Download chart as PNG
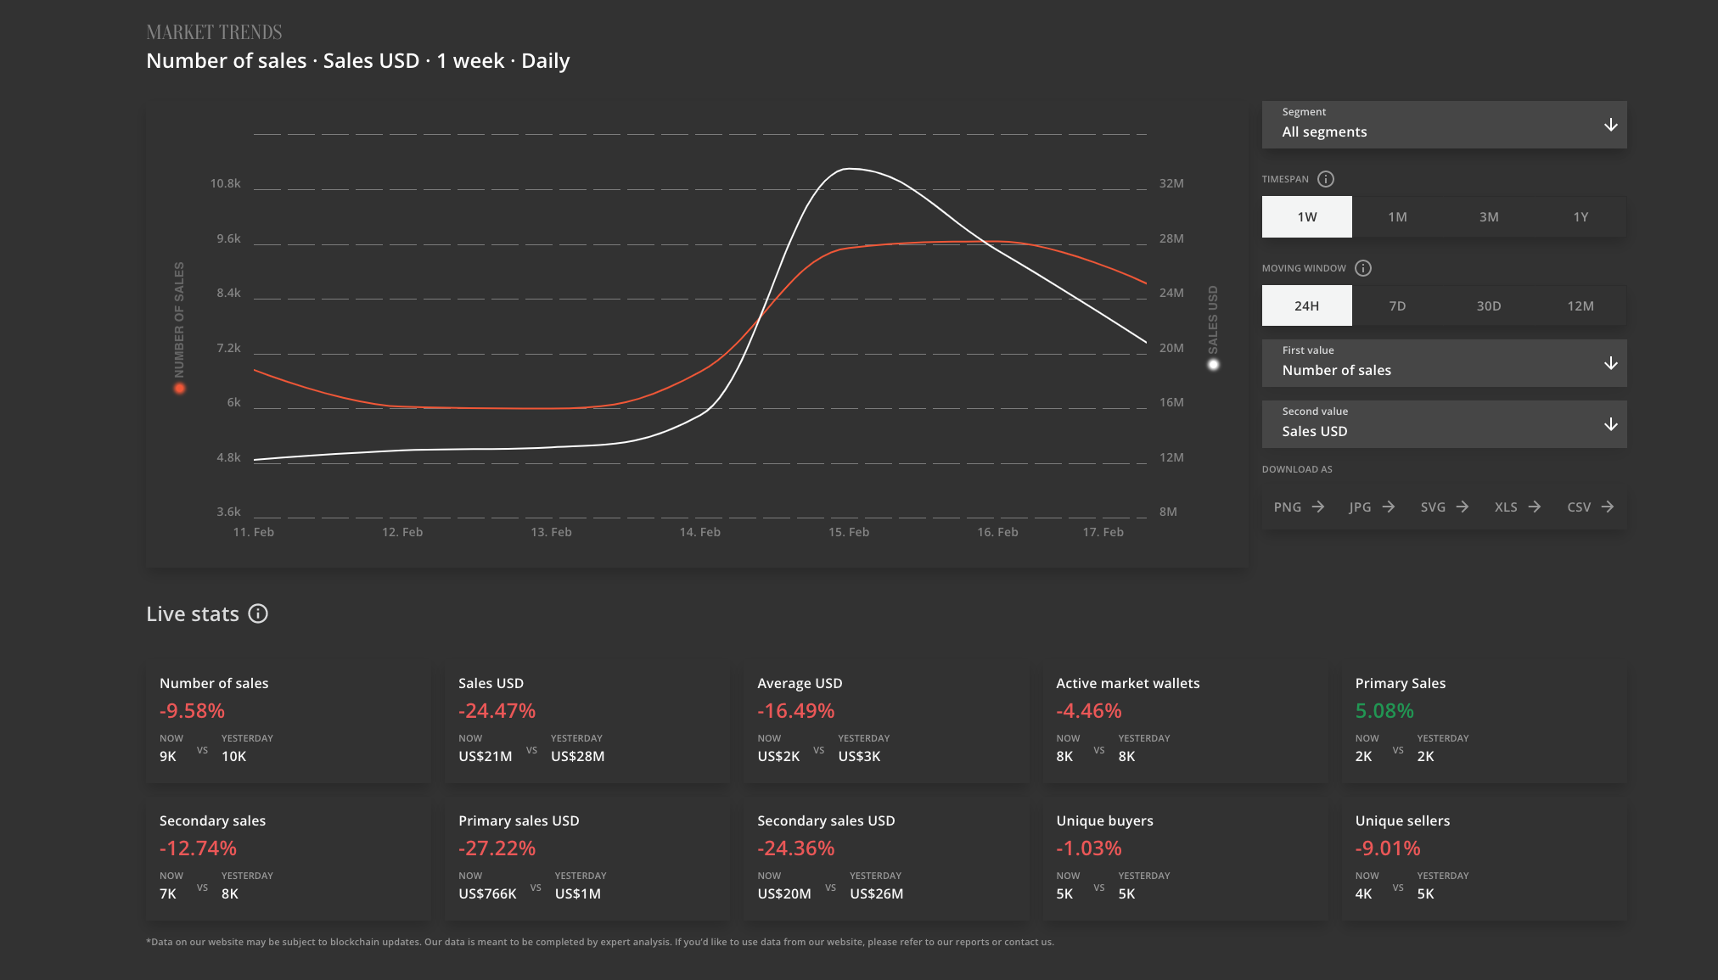The width and height of the screenshot is (1718, 980). tap(1299, 507)
